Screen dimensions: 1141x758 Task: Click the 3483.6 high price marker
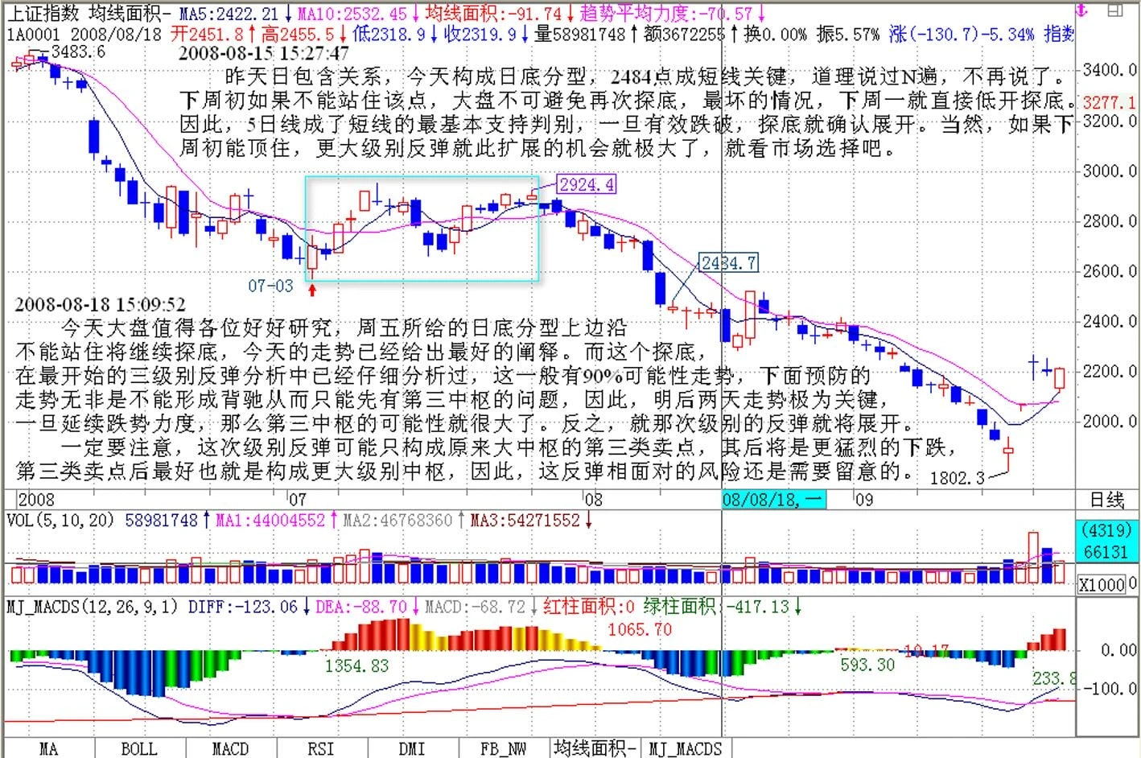point(77,52)
